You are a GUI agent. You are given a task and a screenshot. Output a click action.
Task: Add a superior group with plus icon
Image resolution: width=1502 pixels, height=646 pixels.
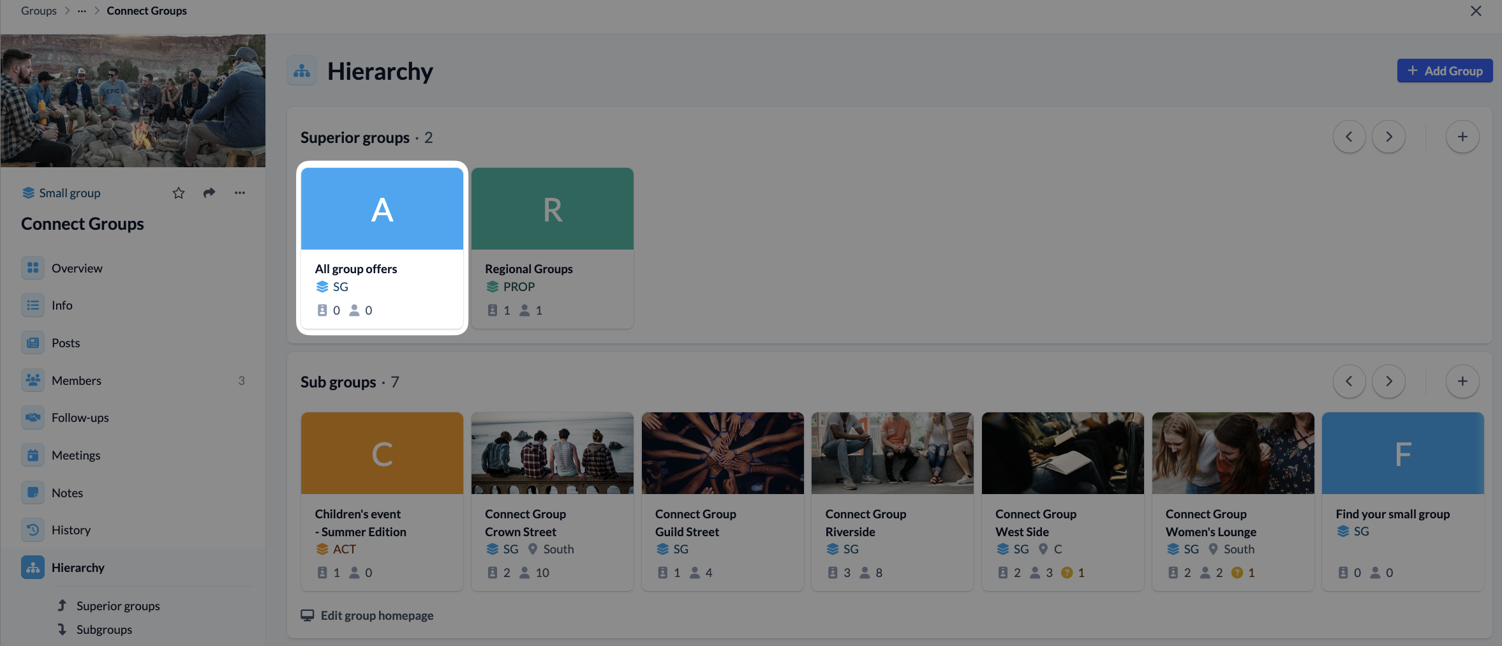pyautogui.click(x=1462, y=137)
